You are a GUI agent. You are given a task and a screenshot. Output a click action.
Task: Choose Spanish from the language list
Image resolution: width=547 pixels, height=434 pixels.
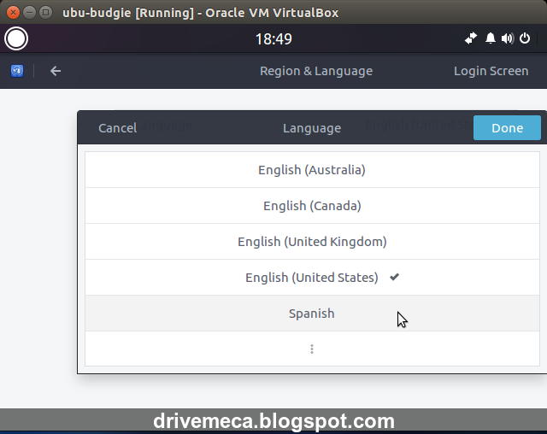click(312, 314)
